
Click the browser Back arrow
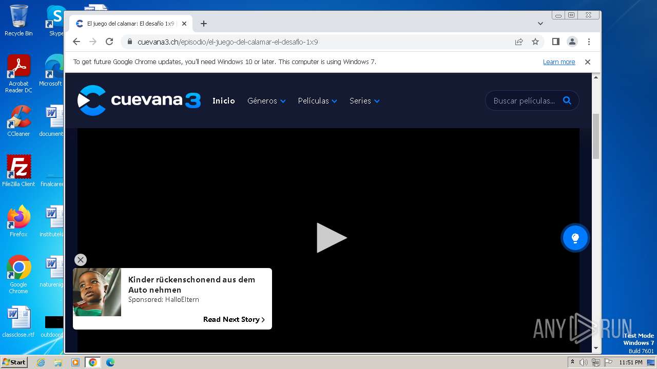76,42
